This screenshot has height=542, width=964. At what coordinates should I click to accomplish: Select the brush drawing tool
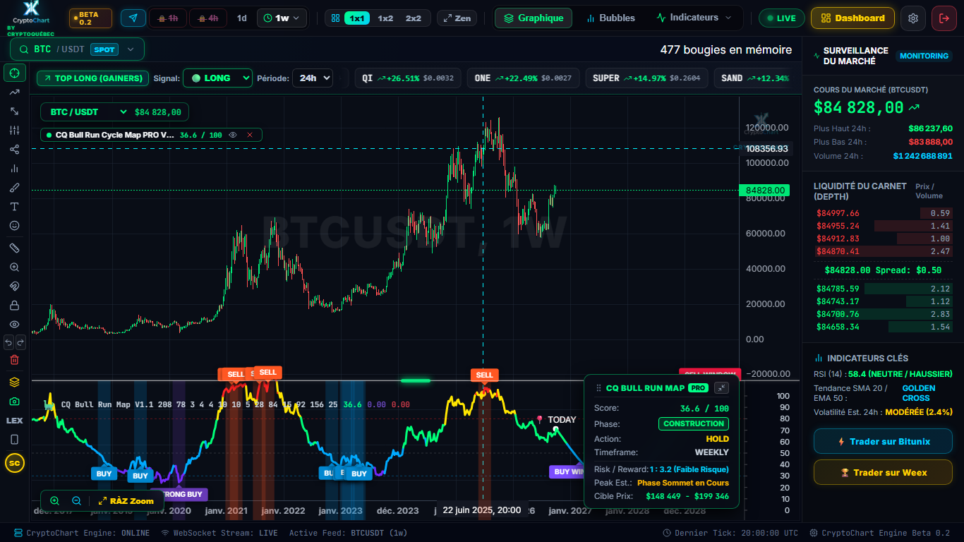(14, 187)
